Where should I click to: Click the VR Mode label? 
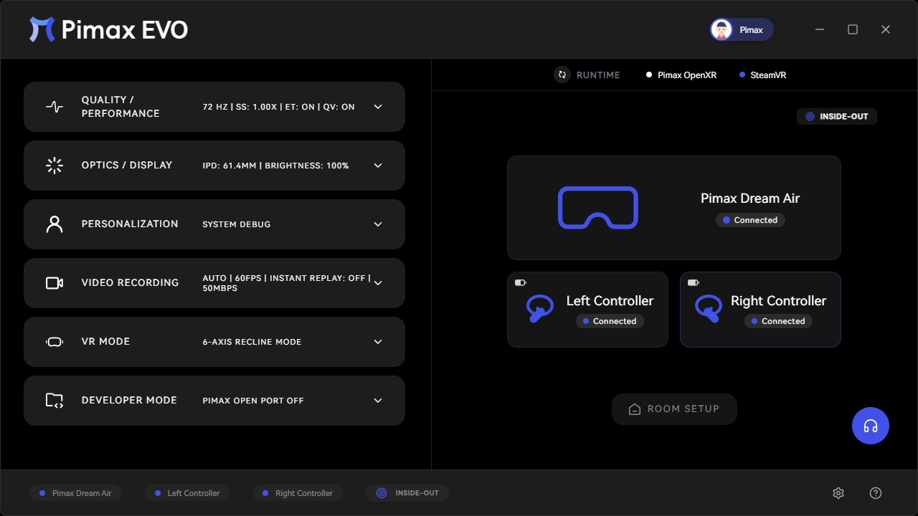pyautogui.click(x=106, y=342)
